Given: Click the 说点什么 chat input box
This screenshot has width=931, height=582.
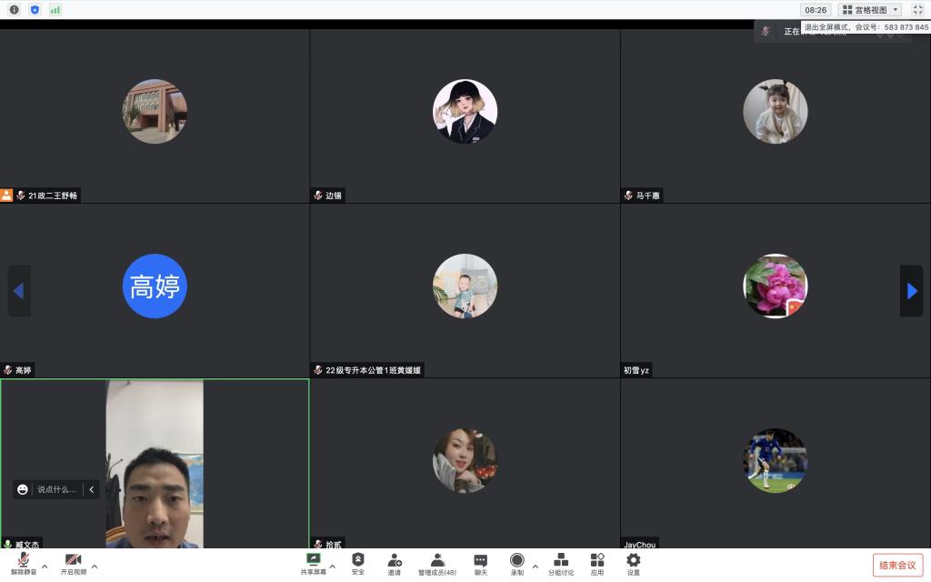Looking at the screenshot, I should (56, 489).
